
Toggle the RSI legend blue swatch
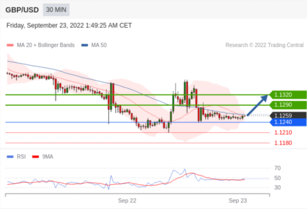pyautogui.click(x=10, y=157)
